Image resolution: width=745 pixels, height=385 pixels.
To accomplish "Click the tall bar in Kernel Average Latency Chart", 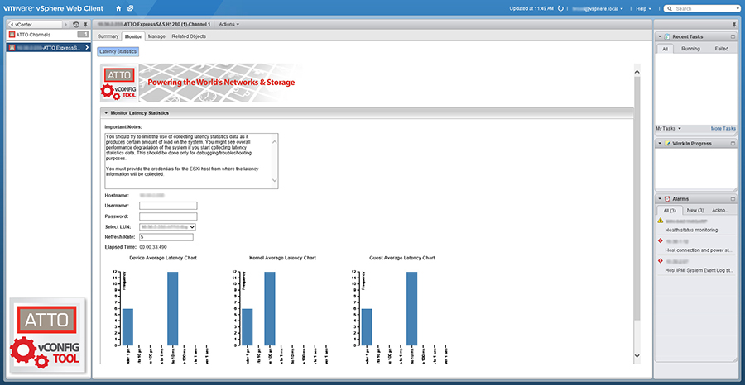I will pos(270,309).
